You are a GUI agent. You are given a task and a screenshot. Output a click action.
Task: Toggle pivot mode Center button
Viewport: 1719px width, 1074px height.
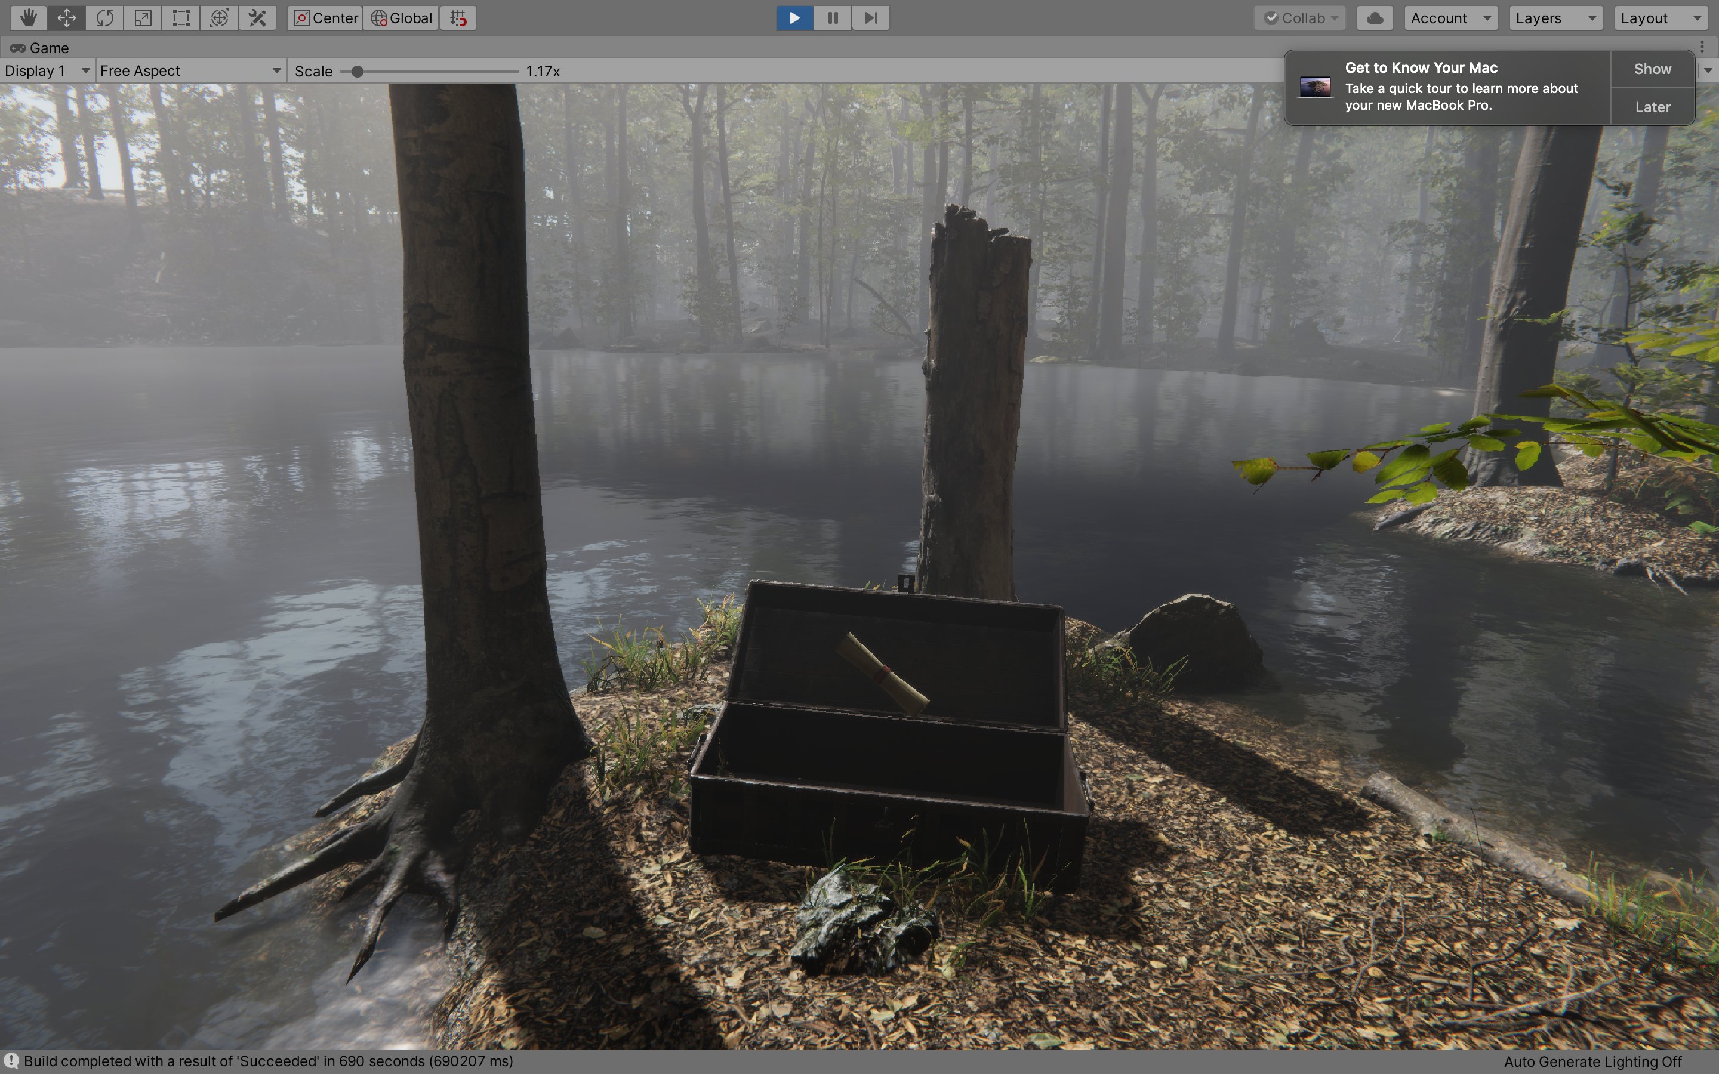325,18
